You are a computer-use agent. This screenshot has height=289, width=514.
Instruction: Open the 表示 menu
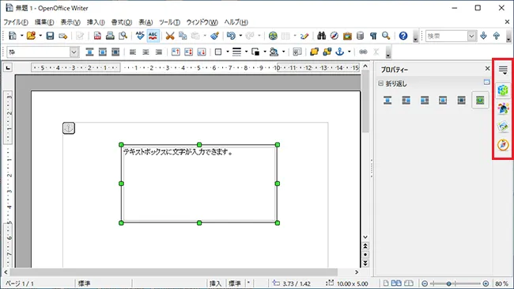(x=70, y=22)
